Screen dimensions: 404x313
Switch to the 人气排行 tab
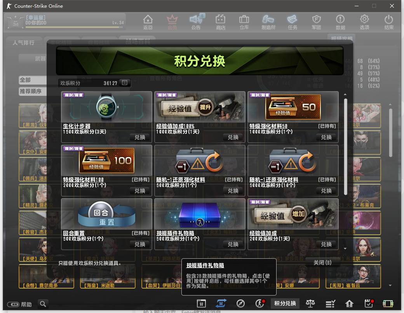pos(23,42)
